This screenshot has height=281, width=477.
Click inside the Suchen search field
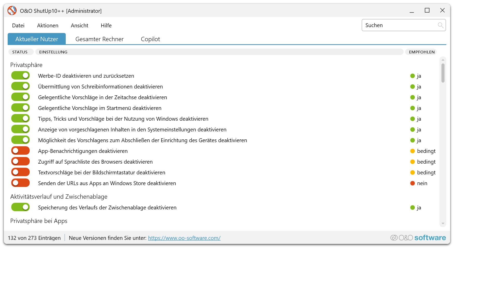[x=396, y=25]
